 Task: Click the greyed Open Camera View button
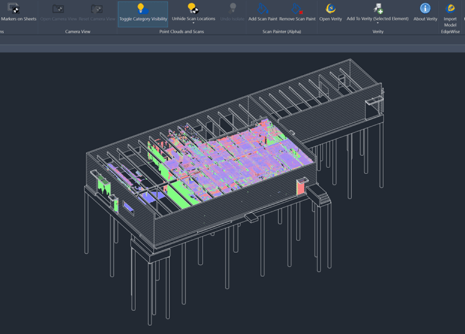58,13
